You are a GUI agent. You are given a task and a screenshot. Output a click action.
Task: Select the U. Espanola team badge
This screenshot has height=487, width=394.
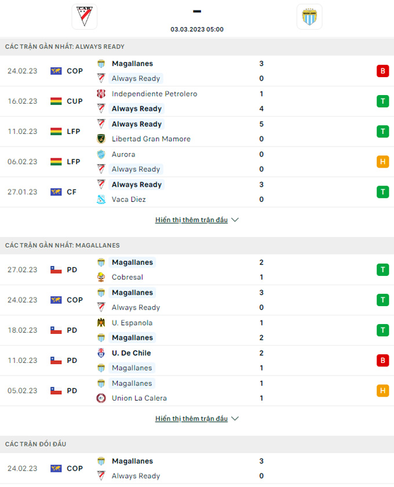(101, 323)
